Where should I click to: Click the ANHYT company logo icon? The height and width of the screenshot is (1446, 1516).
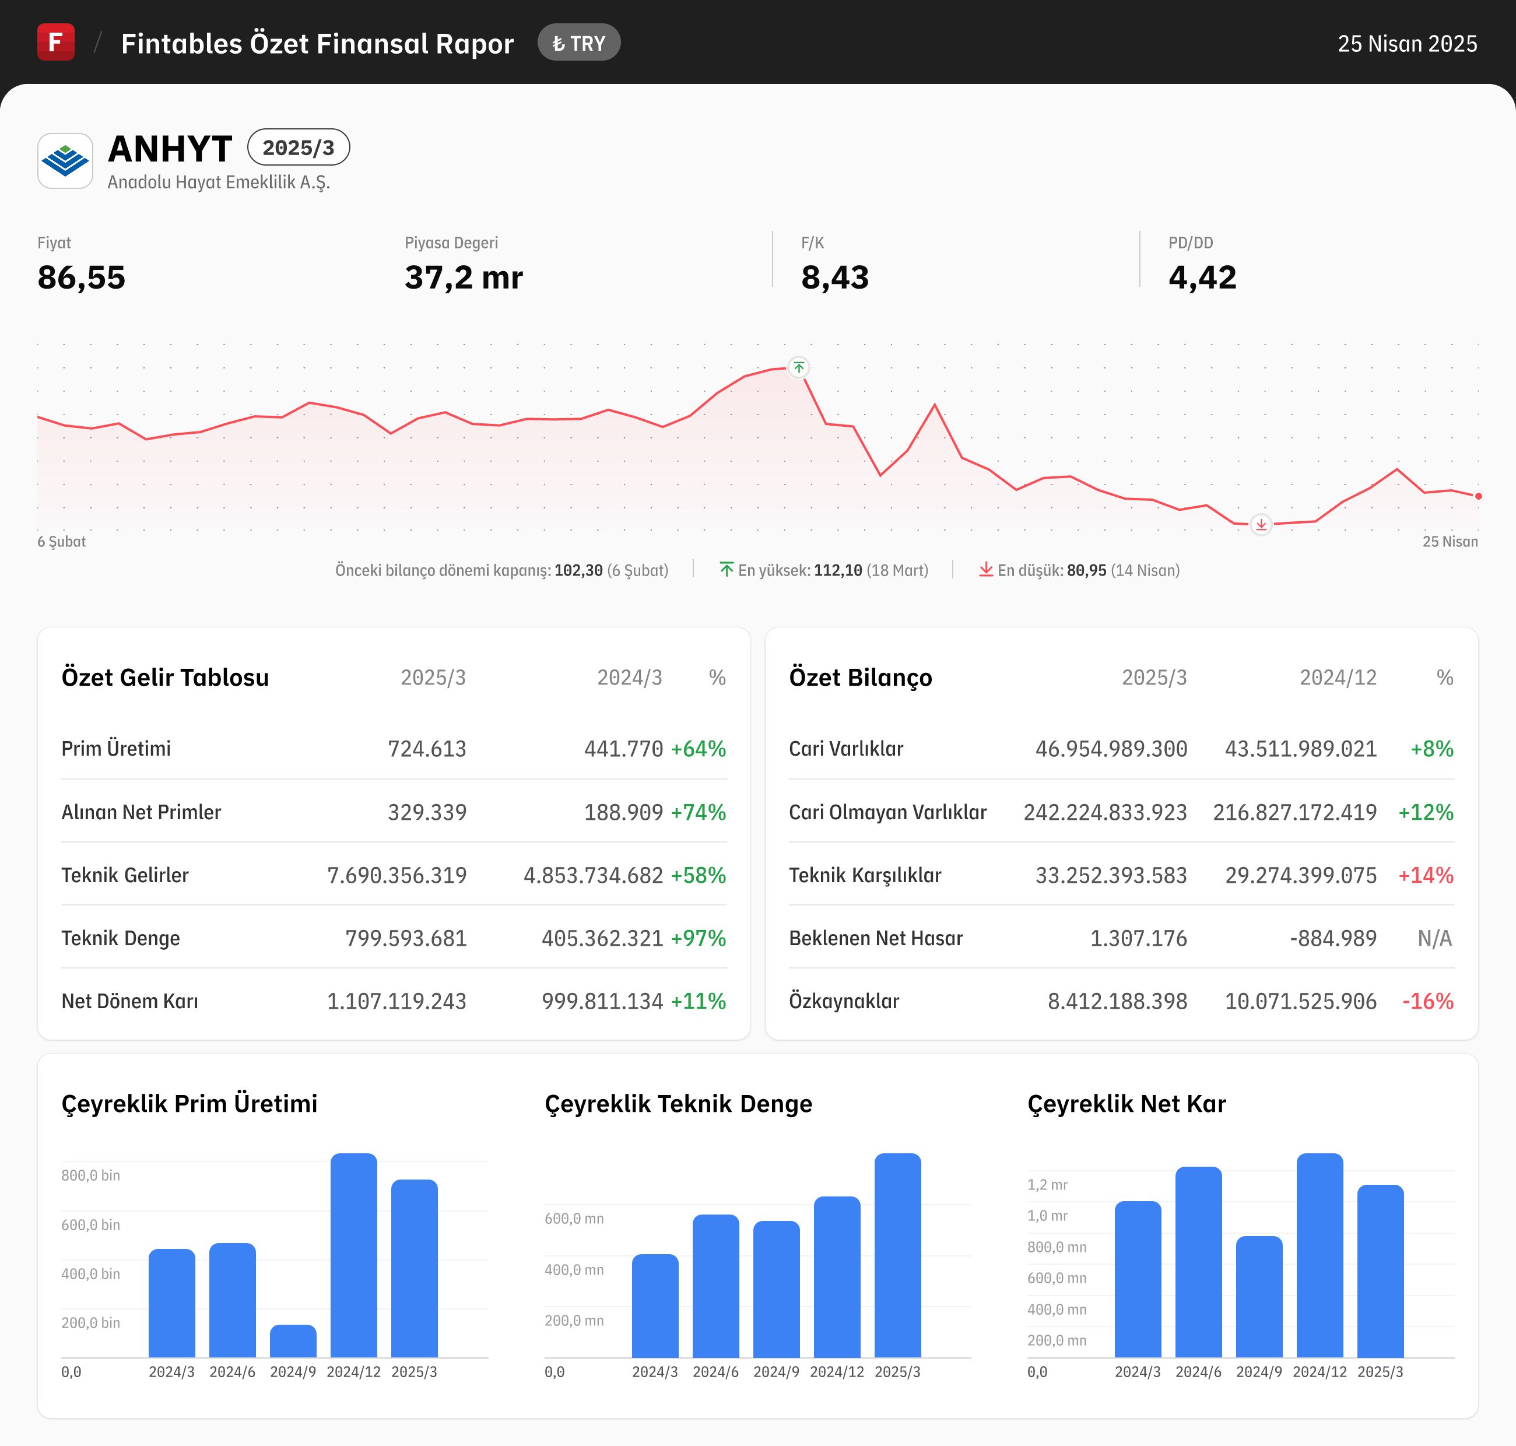65,160
